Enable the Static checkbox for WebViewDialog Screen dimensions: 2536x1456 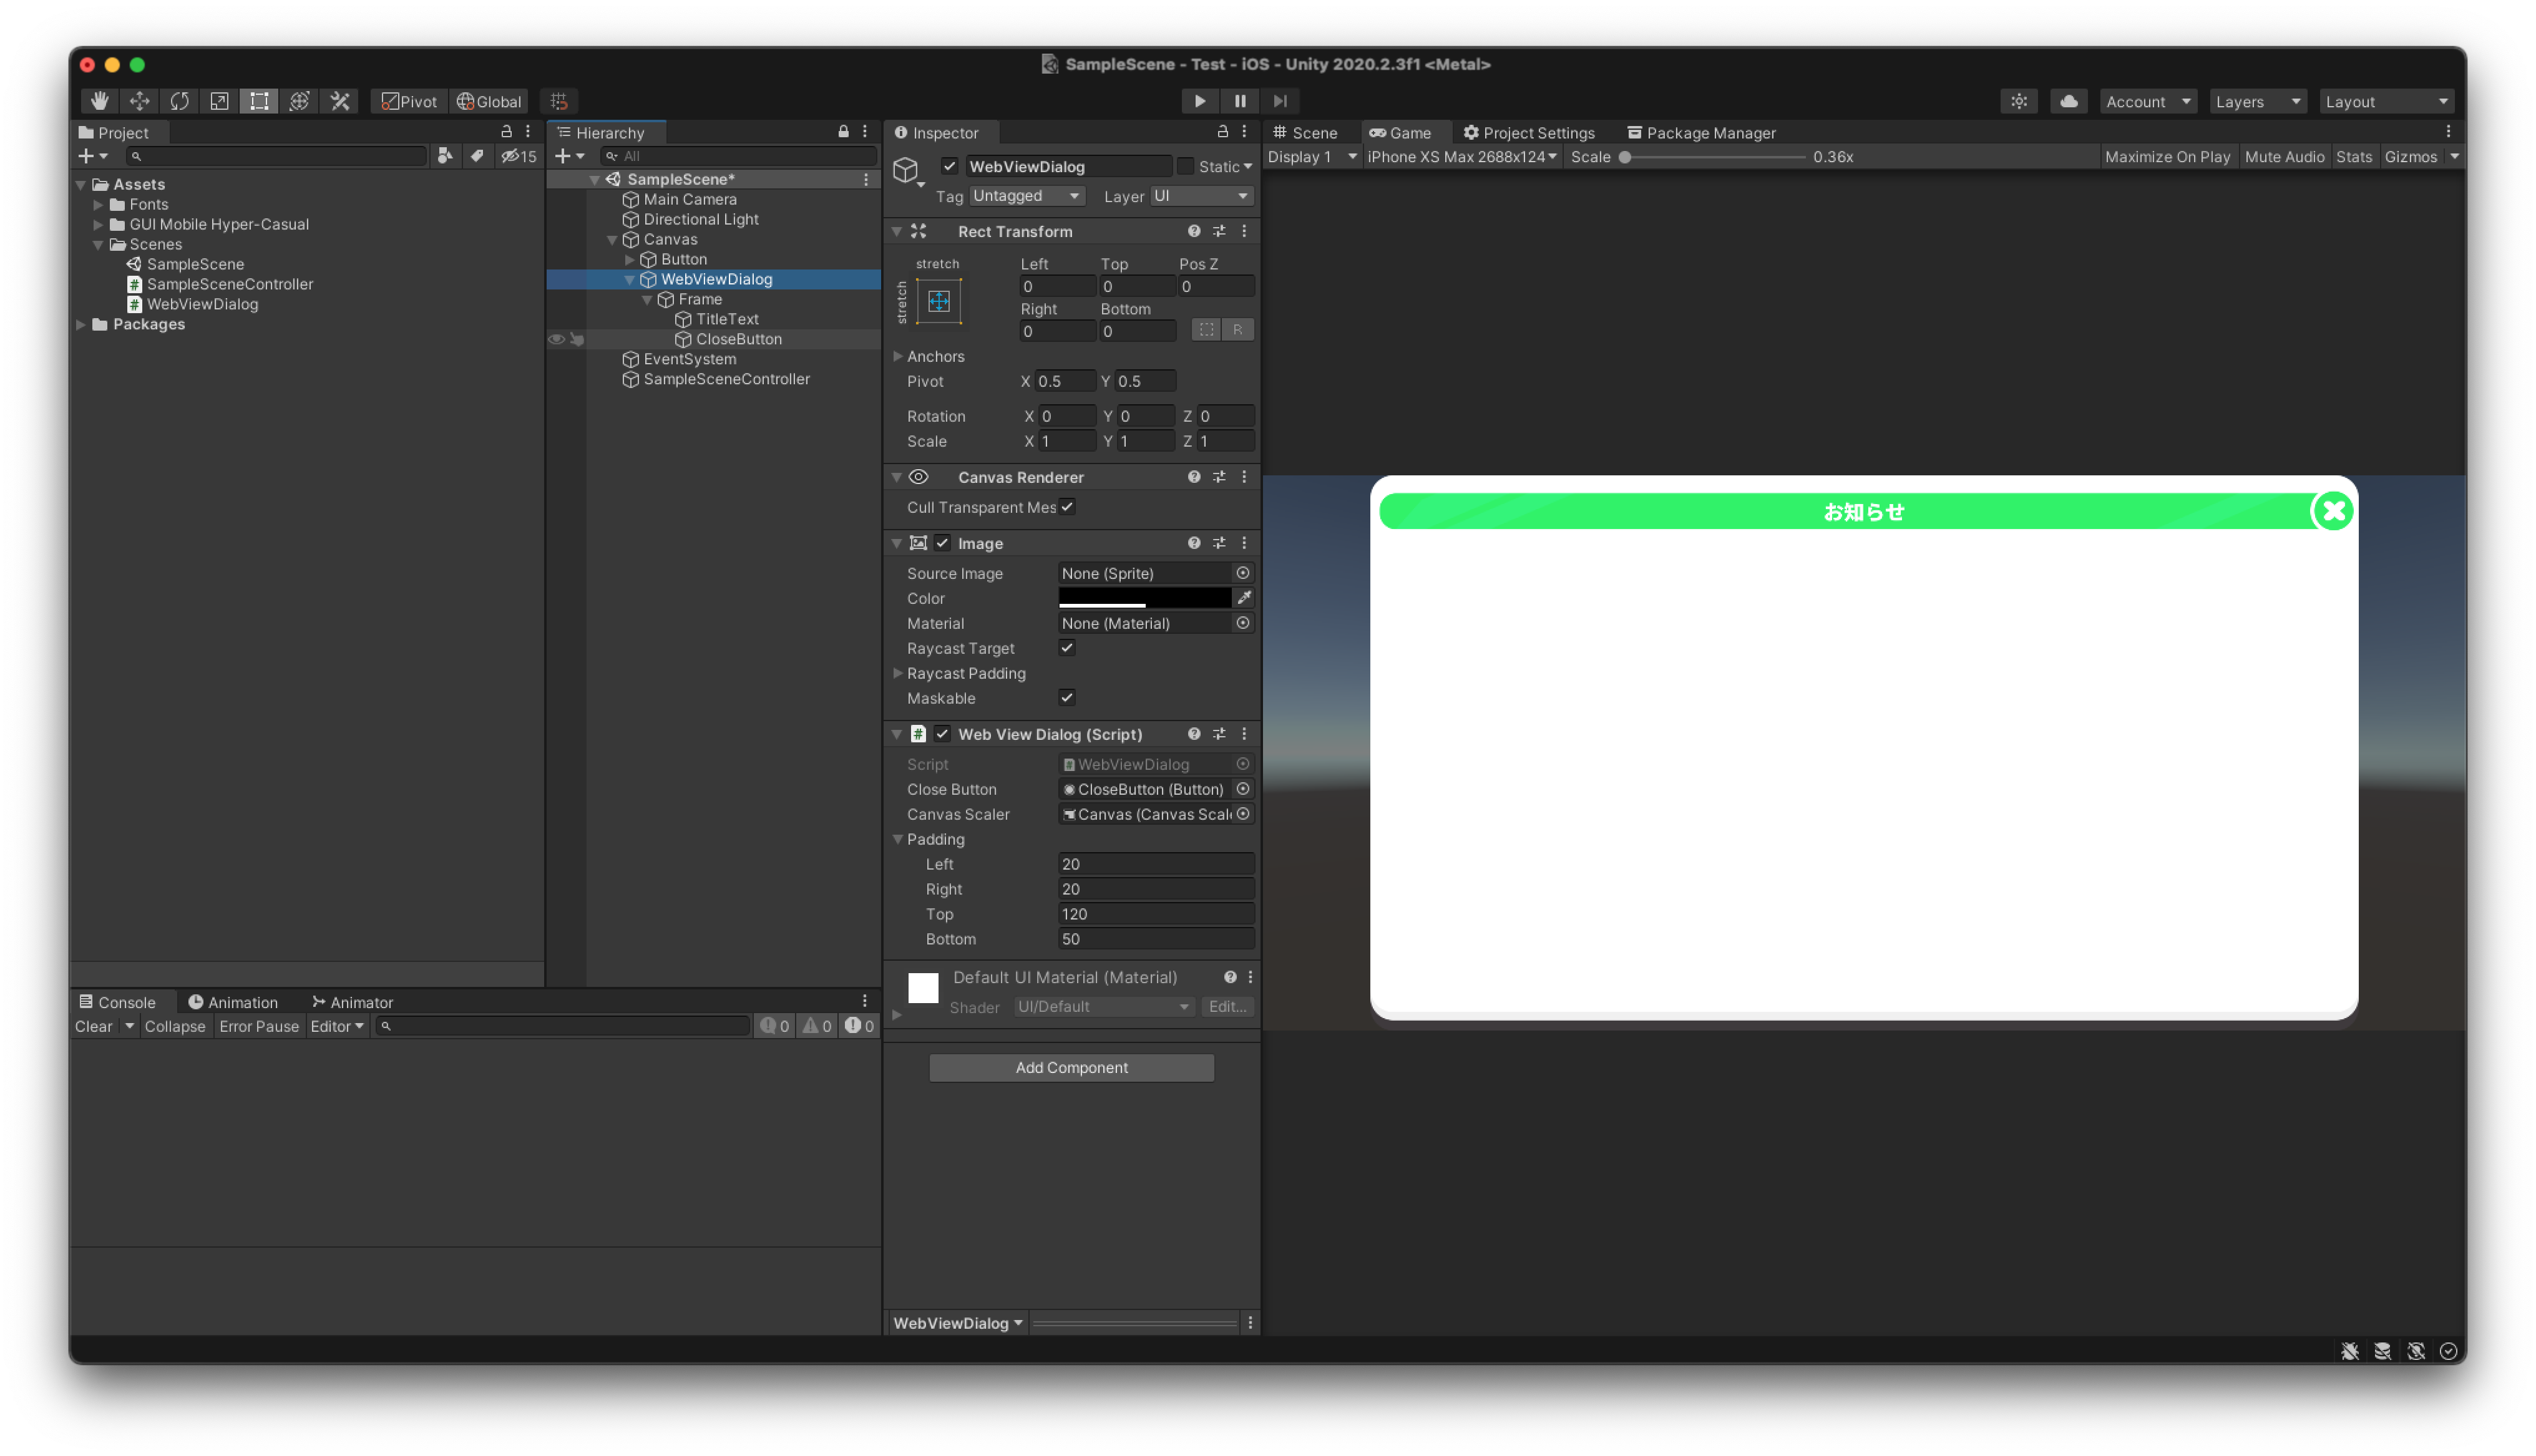pos(1186,166)
